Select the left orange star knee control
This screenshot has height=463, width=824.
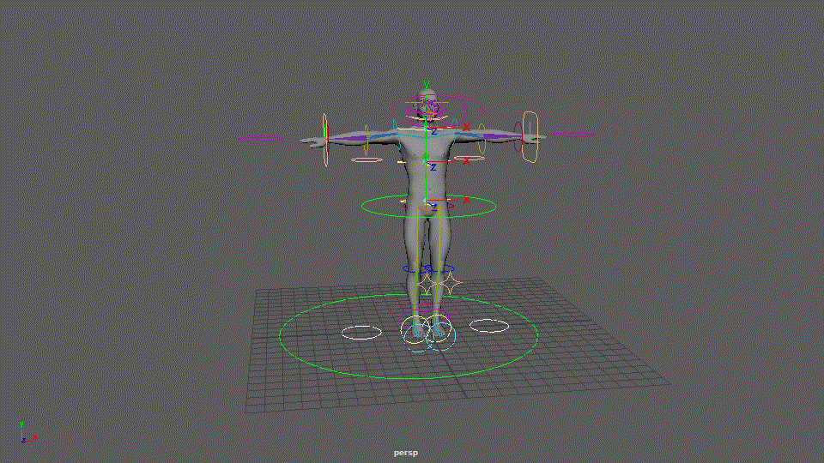(x=427, y=285)
